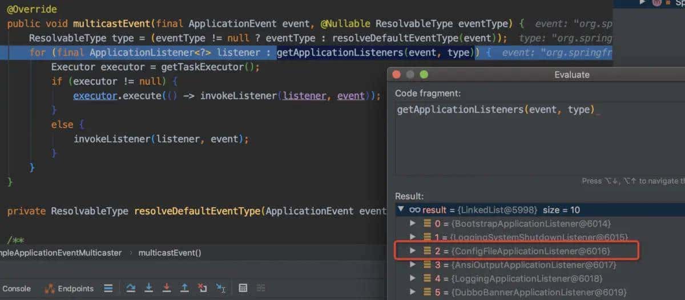Viewport: 685px width, 300px height.
Task: Click the Drop Frame icon
Action: pos(202,288)
